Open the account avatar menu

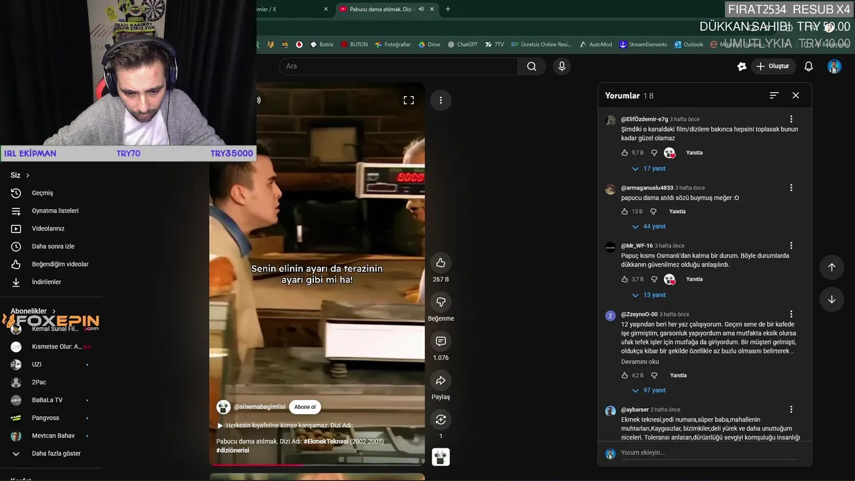(x=834, y=66)
